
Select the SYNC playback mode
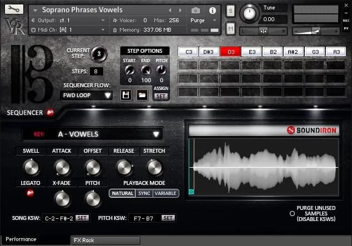coord(143,193)
